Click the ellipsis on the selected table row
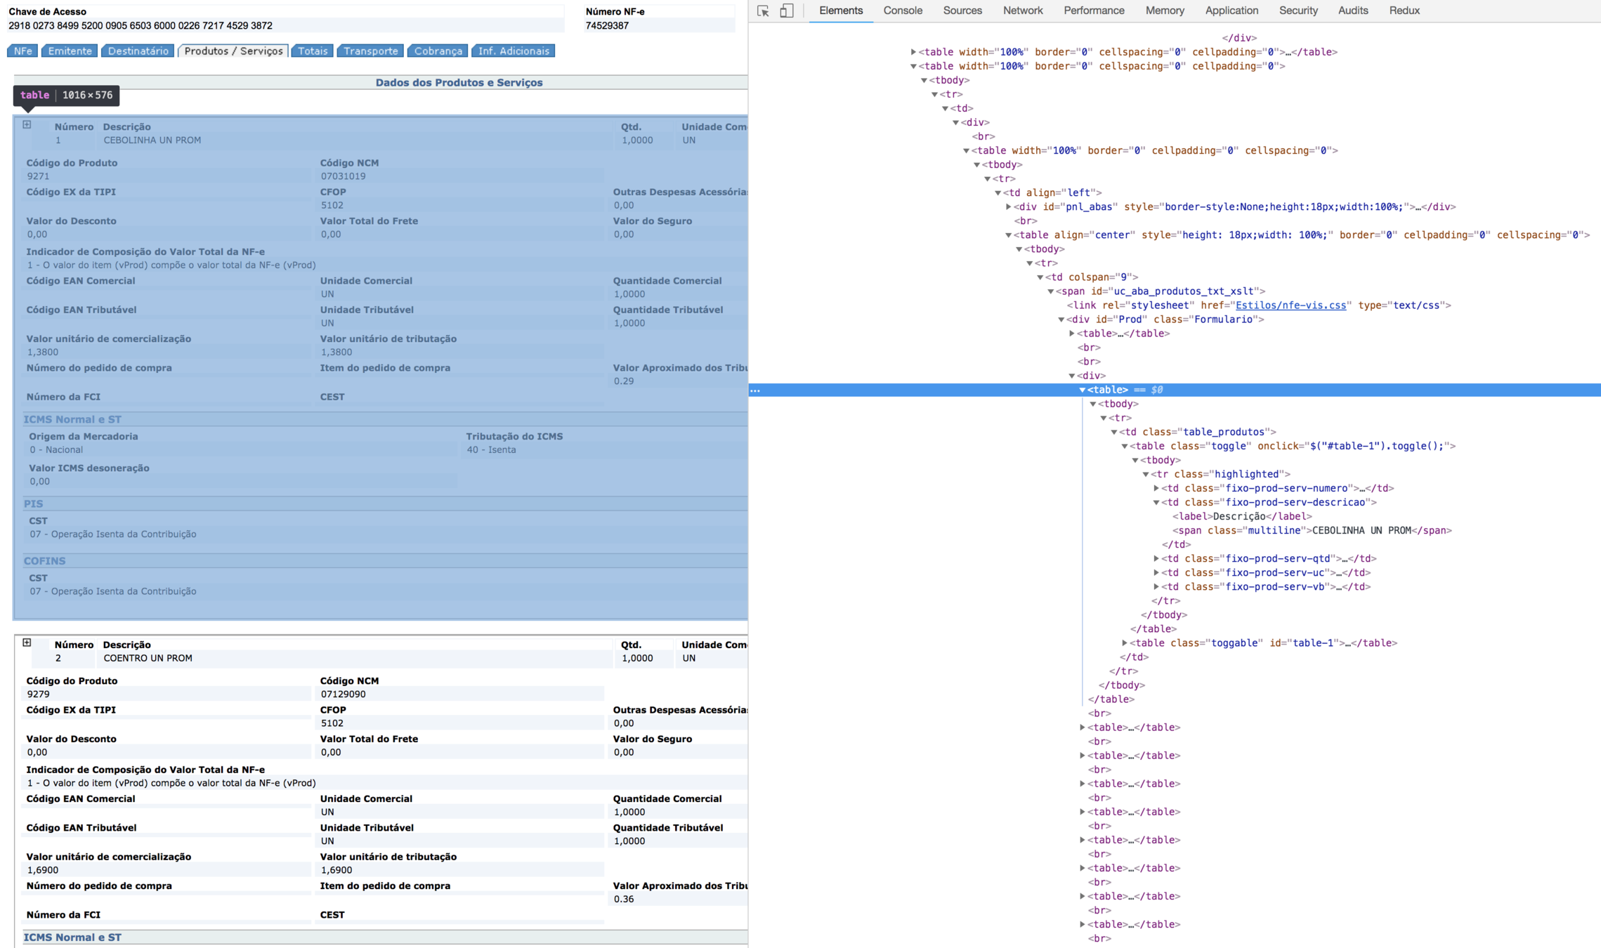Viewport: 1601px width, 948px height. (x=755, y=390)
